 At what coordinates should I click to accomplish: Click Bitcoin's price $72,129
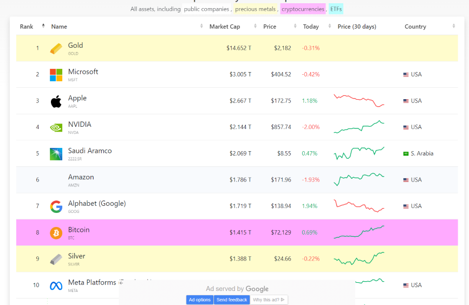[x=281, y=232]
